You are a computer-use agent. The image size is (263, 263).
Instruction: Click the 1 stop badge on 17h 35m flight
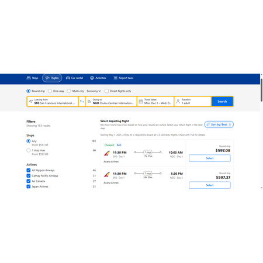(x=148, y=152)
